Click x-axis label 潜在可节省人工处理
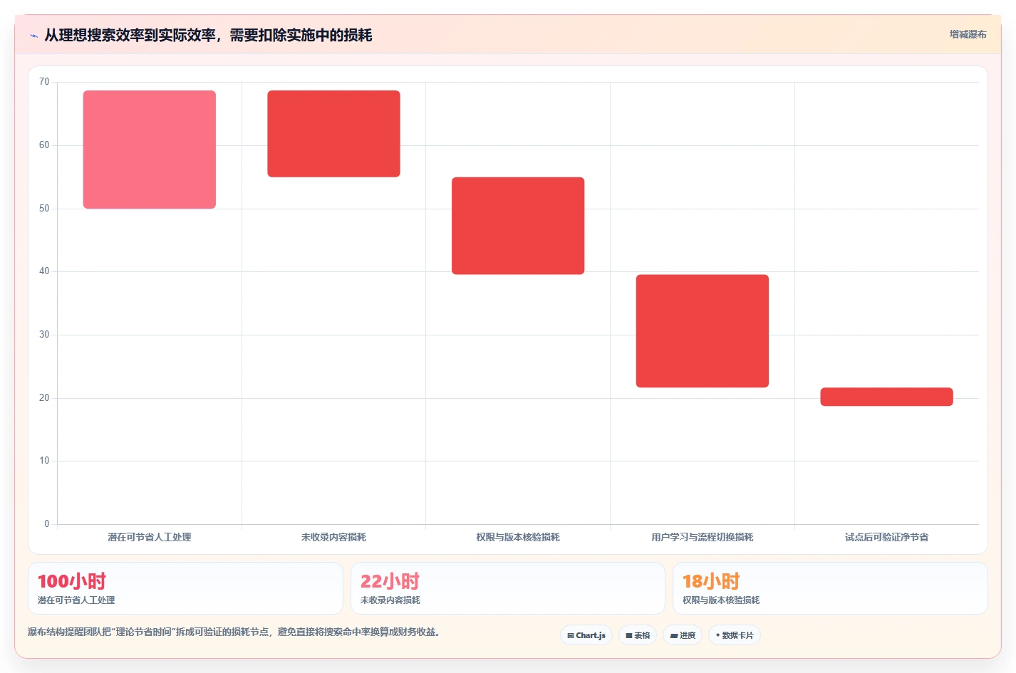This screenshot has height=673, width=1016. 150,537
